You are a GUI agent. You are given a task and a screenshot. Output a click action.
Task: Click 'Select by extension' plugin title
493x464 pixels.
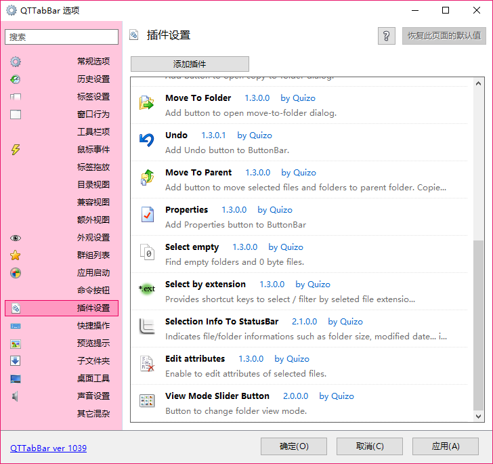205,284
